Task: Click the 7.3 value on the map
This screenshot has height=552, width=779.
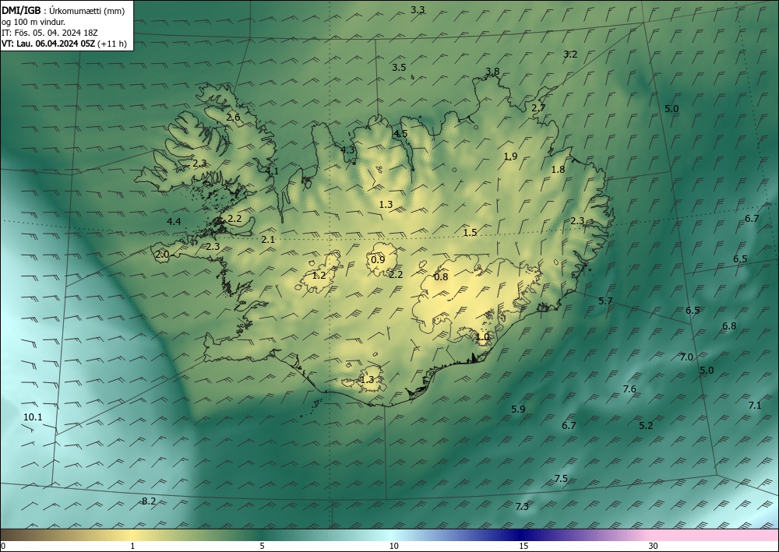Action: pyautogui.click(x=522, y=506)
